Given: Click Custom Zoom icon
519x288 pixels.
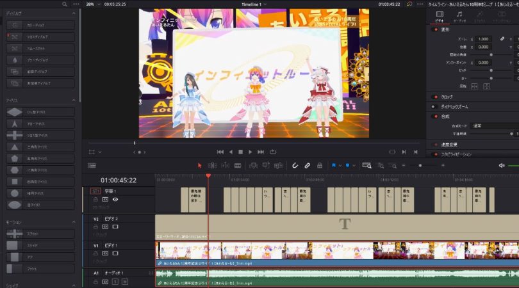Looking at the screenshot, I should pyautogui.click(x=393, y=166).
